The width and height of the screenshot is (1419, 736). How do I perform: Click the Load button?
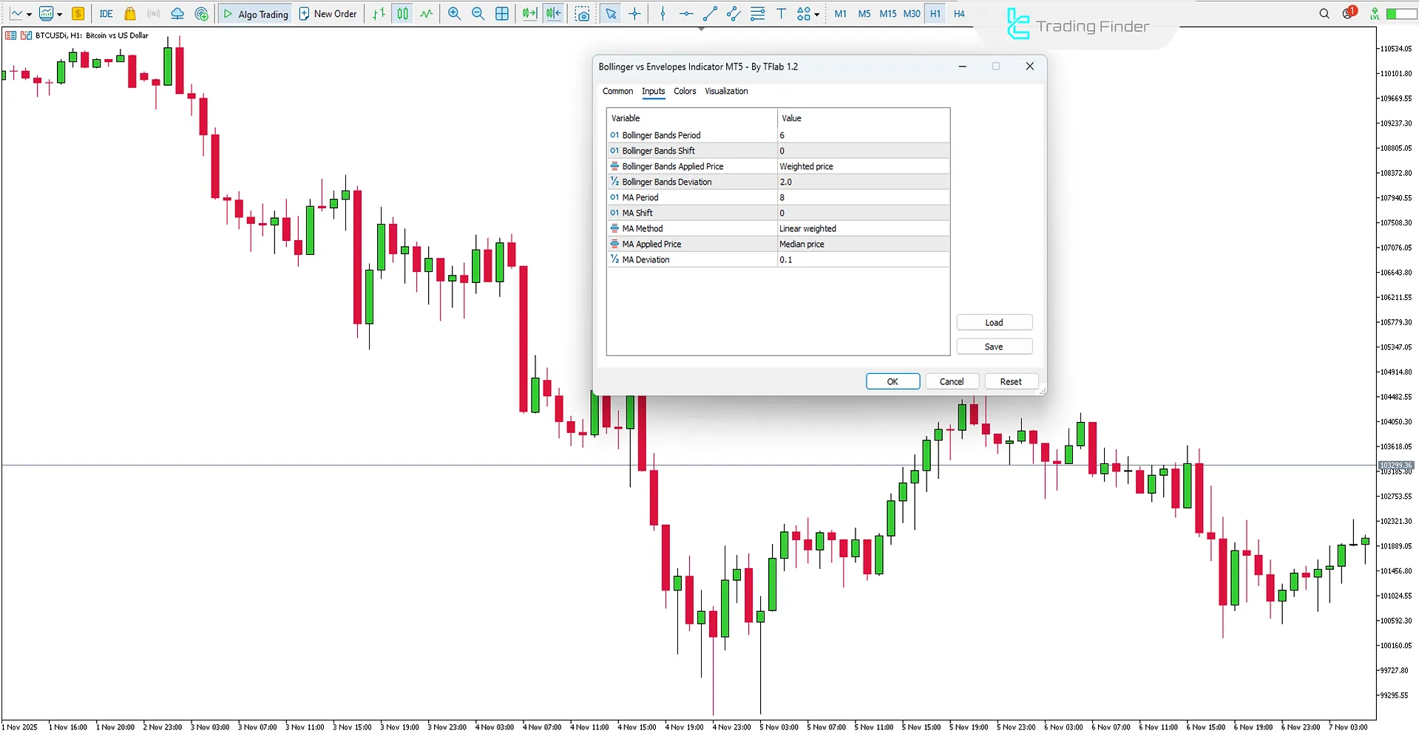pos(994,322)
